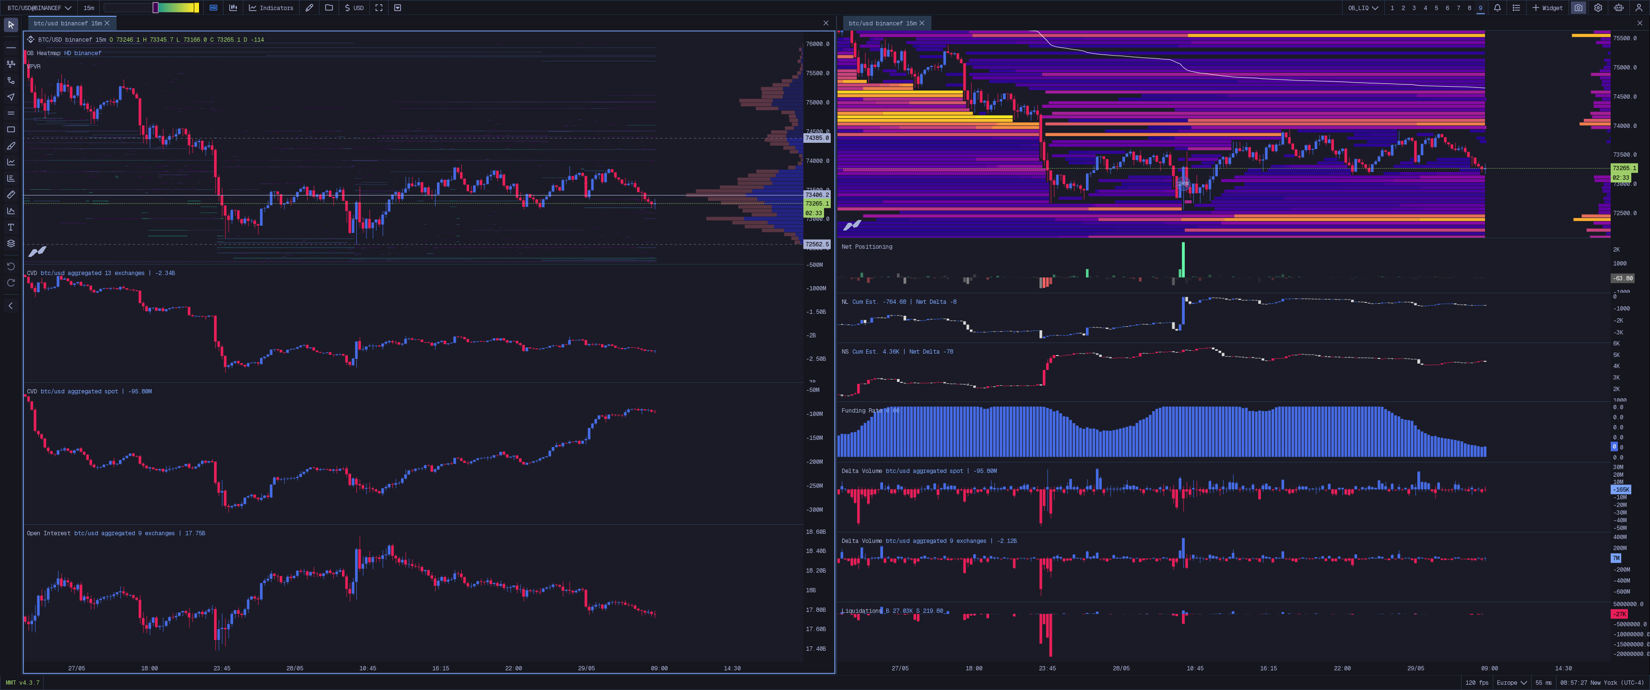Undo the last drawing action
1650x690 pixels.
click(11, 266)
